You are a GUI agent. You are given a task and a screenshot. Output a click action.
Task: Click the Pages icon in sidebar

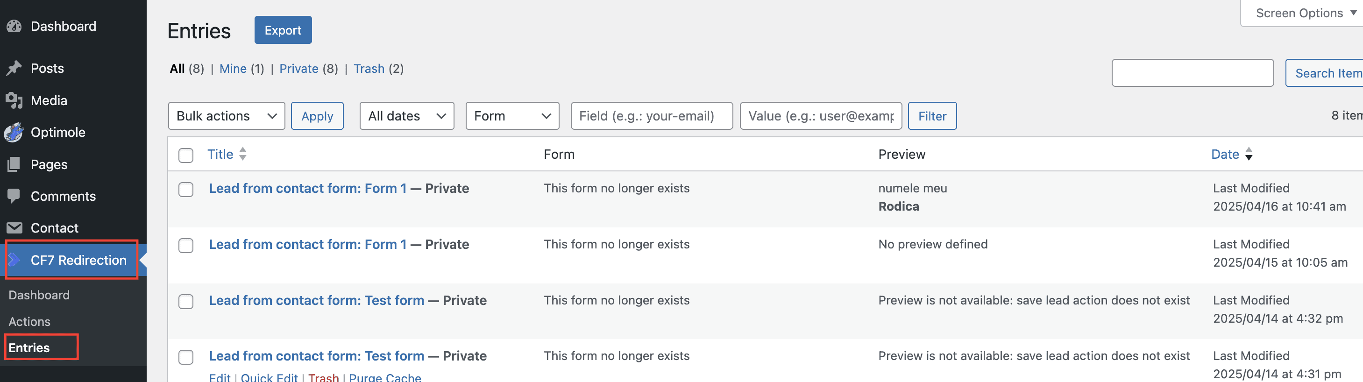[x=14, y=164]
